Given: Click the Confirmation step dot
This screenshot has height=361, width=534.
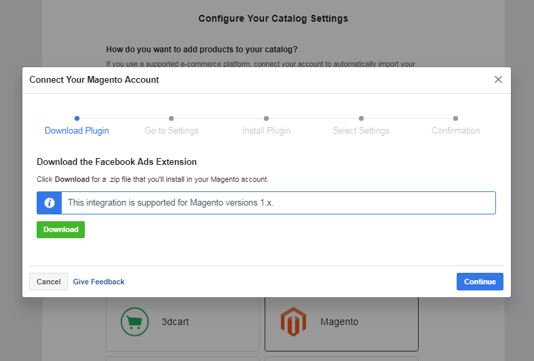Looking at the screenshot, I should coord(456,118).
